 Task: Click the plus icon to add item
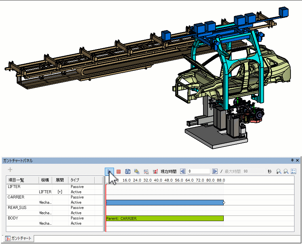pos(10,170)
